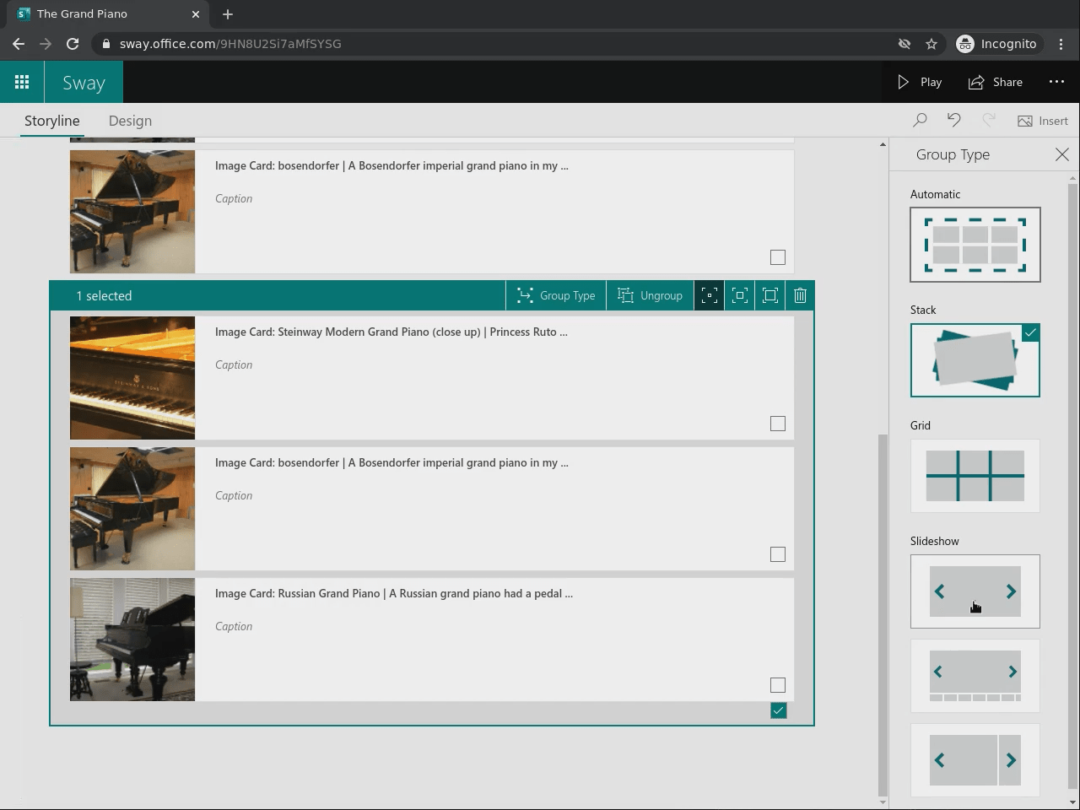Pick the first Slideshow layout option
The width and height of the screenshot is (1080, 810).
(975, 591)
